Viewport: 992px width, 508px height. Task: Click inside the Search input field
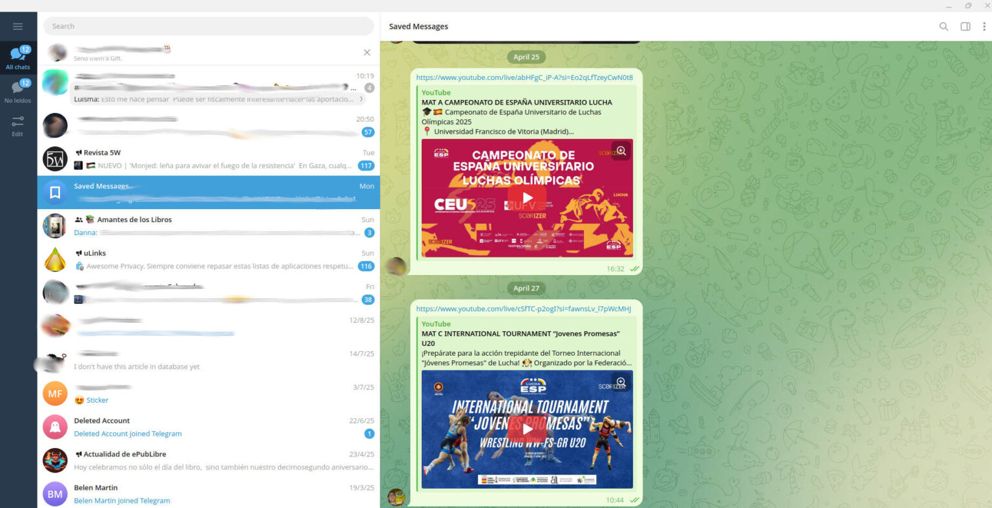208,26
